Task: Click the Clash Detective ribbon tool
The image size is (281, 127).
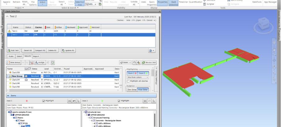Action: [173, 3]
